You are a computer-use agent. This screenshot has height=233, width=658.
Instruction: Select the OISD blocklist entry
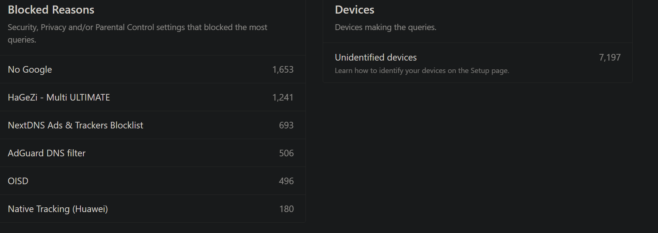tap(18, 181)
